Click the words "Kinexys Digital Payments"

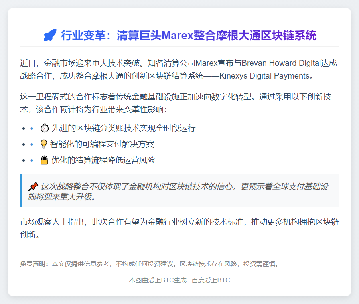[264, 76]
